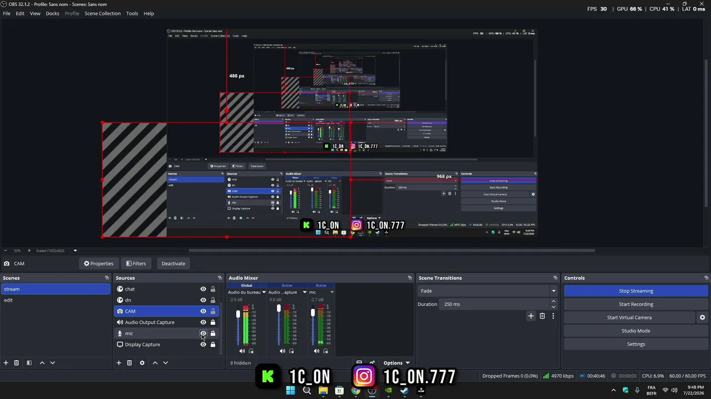Screen dimensions: 711x399
Task: Open the Scene Collection menu
Action: [103, 13]
